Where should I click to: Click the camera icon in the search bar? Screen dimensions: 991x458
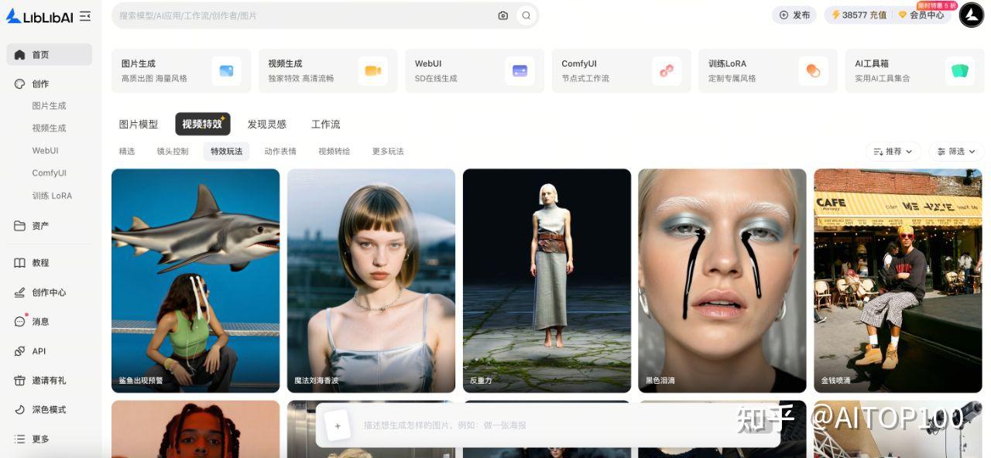pos(502,15)
